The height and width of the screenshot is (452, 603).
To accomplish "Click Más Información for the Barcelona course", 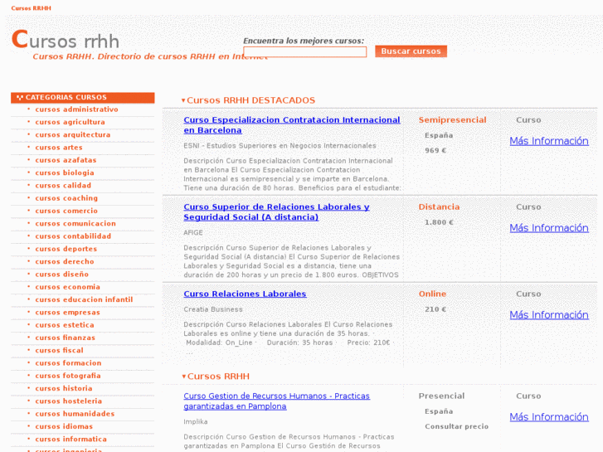I will (549, 142).
